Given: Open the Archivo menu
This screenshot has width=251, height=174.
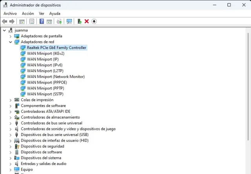Looking at the screenshot, I should 10,13.
